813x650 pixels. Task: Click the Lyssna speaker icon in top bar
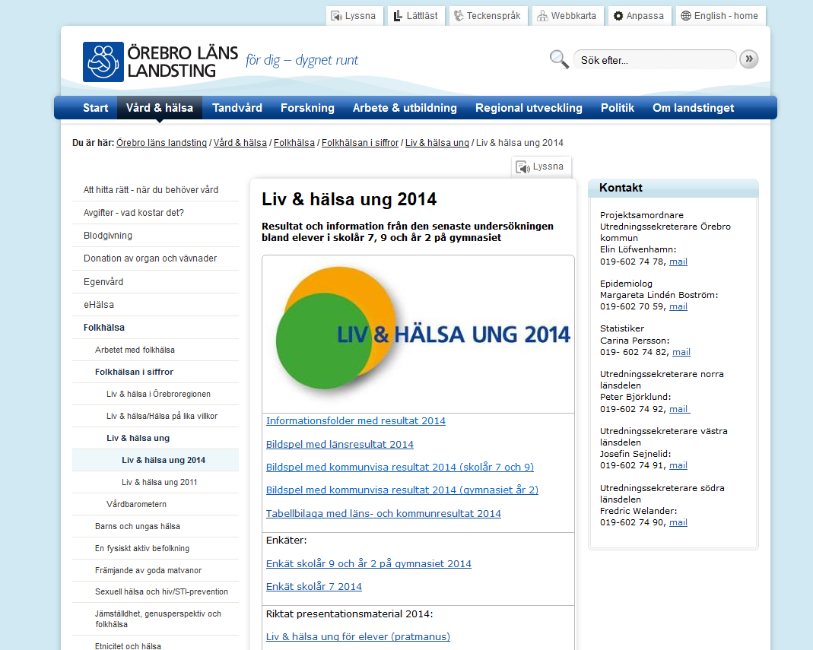pyautogui.click(x=336, y=16)
